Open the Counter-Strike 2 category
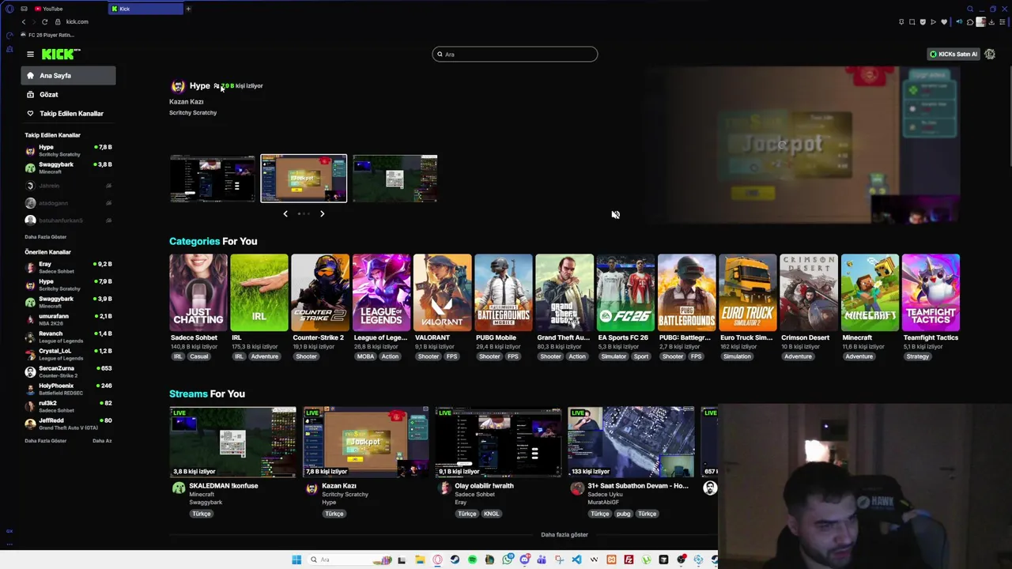The image size is (1012, 569). 320,292
